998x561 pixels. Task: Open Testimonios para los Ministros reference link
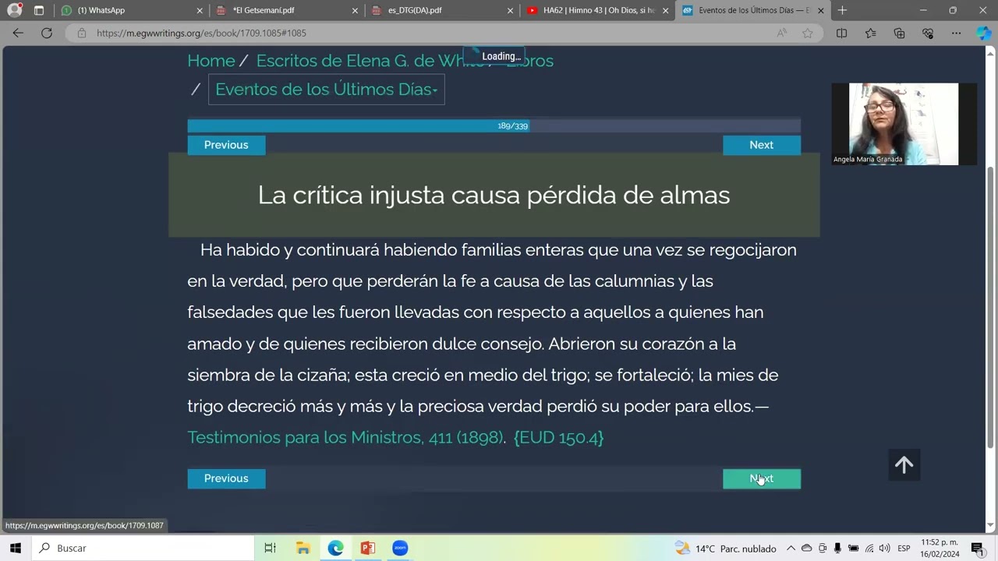345,437
